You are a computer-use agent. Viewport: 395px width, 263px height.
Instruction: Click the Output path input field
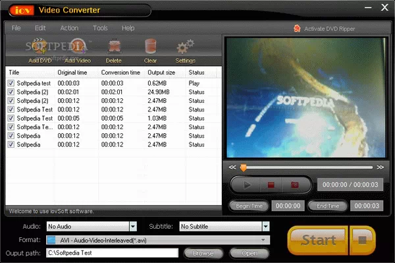click(x=112, y=253)
